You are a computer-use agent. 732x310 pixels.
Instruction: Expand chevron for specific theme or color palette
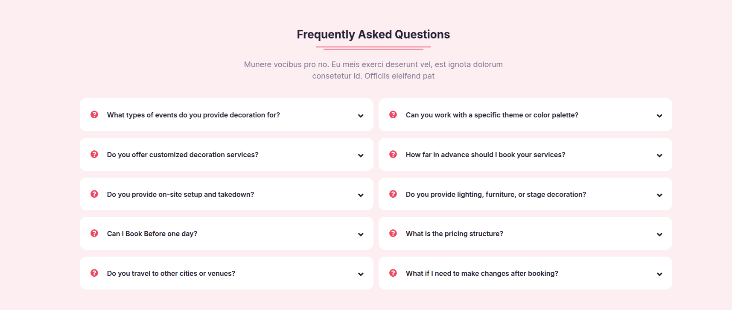coord(659,116)
